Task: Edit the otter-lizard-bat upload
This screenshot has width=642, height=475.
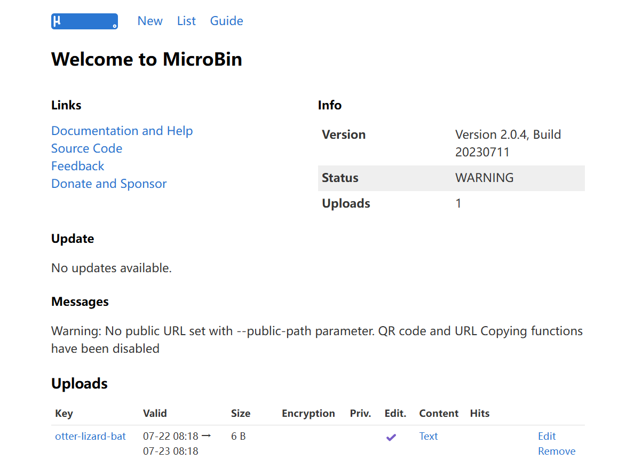Action: [x=546, y=436]
